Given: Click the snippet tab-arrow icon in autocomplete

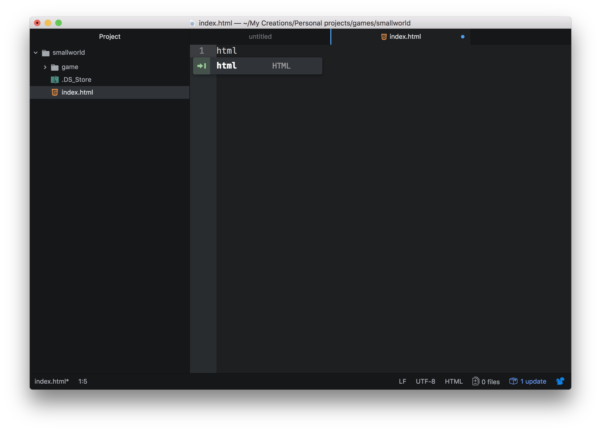Looking at the screenshot, I should (x=202, y=66).
